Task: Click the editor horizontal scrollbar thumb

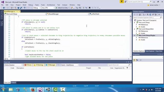Action: (x=62, y=59)
